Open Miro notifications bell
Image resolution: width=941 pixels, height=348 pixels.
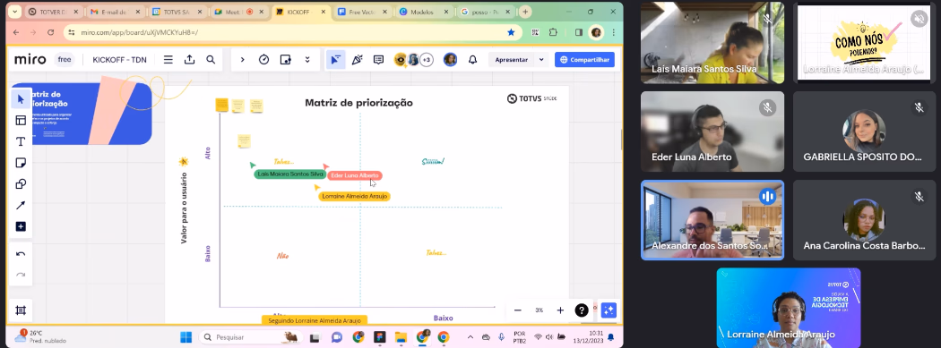(473, 60)
